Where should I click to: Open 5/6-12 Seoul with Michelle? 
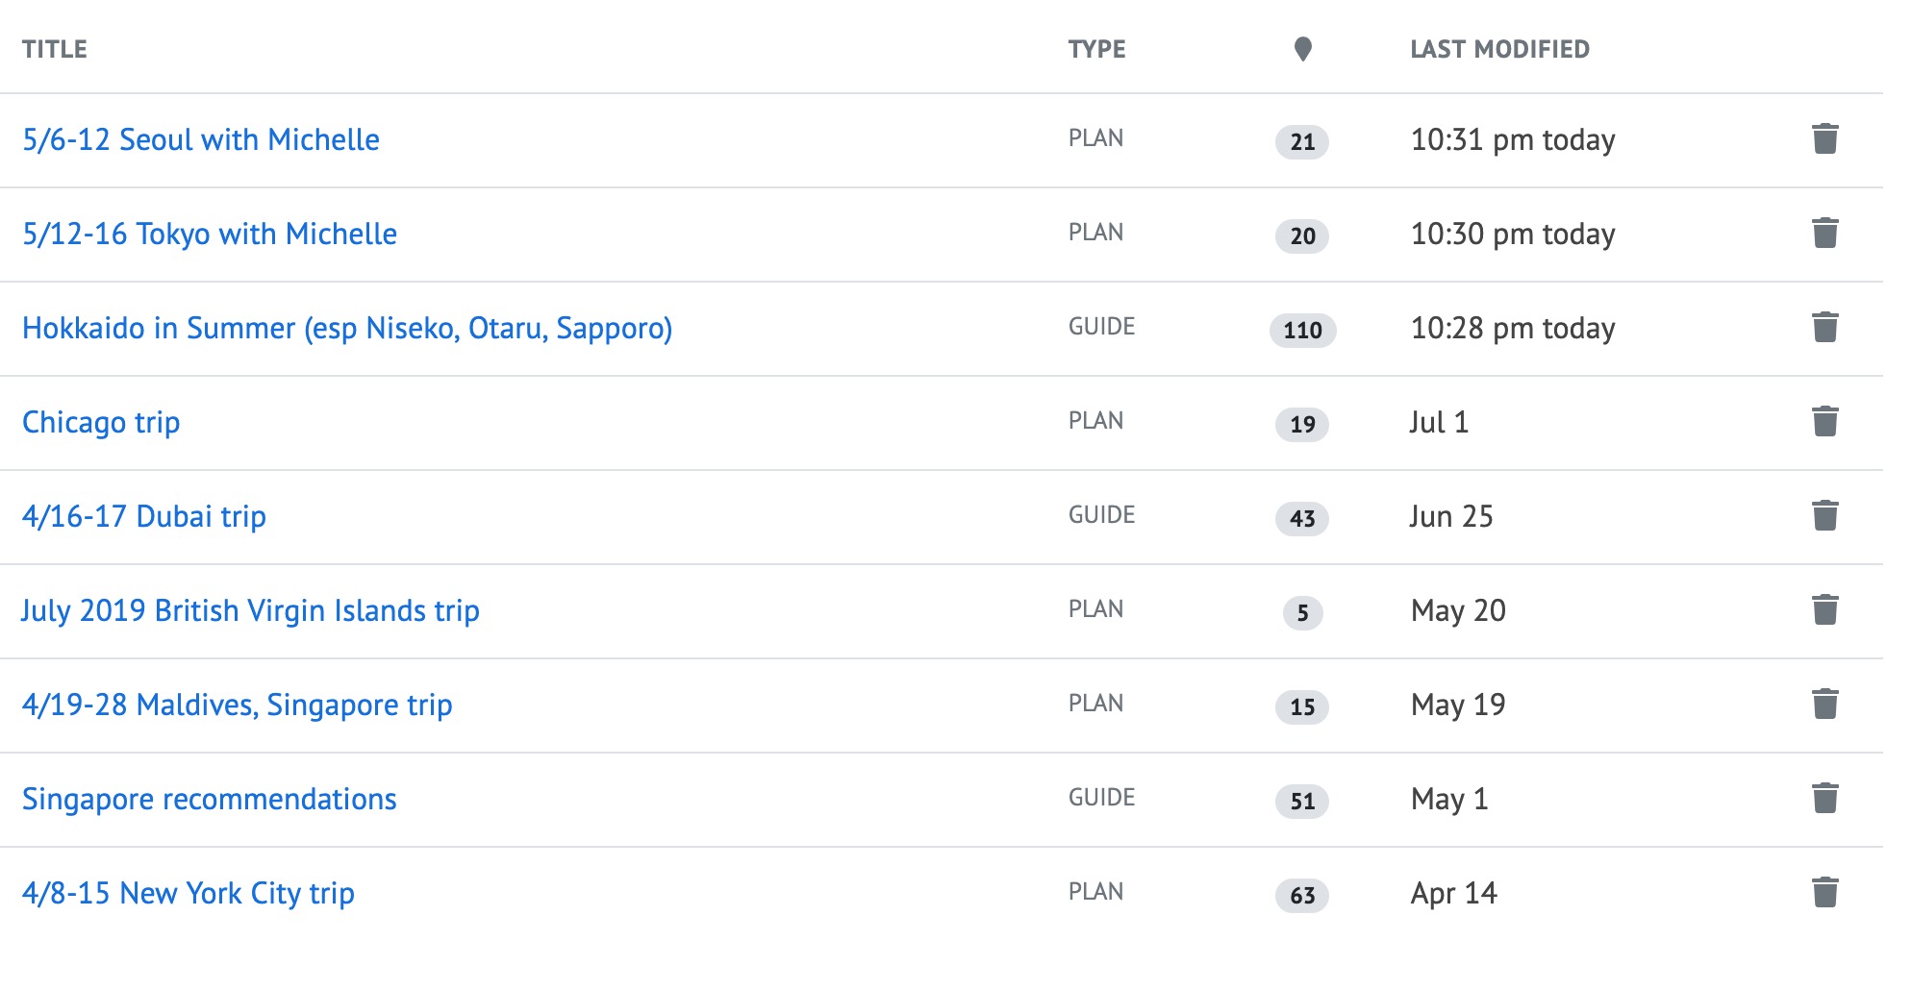point(201,140)
